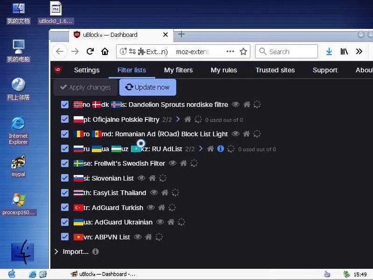Click the Update now button
Screen dimensions: 373x280
(148, 87)
